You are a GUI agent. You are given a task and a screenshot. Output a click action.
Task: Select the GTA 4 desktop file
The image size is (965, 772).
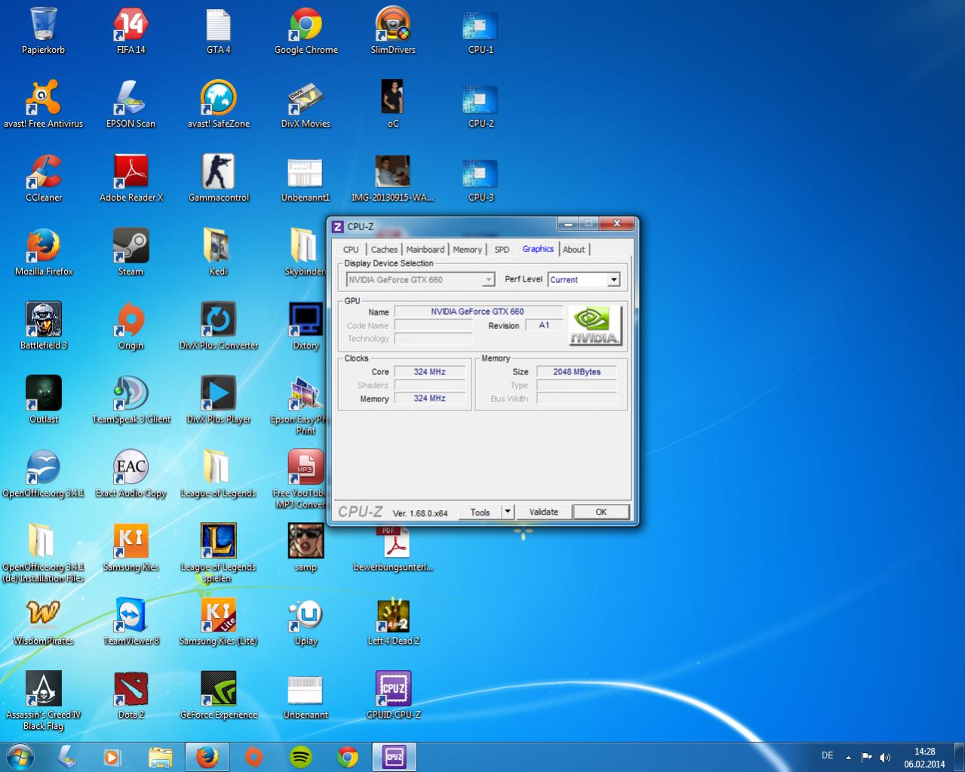tap(218, 31)
